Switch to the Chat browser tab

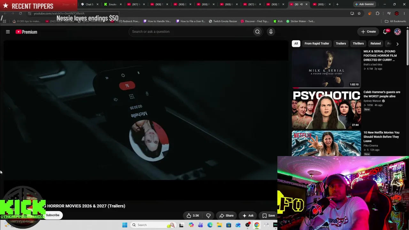pos(89,4)
